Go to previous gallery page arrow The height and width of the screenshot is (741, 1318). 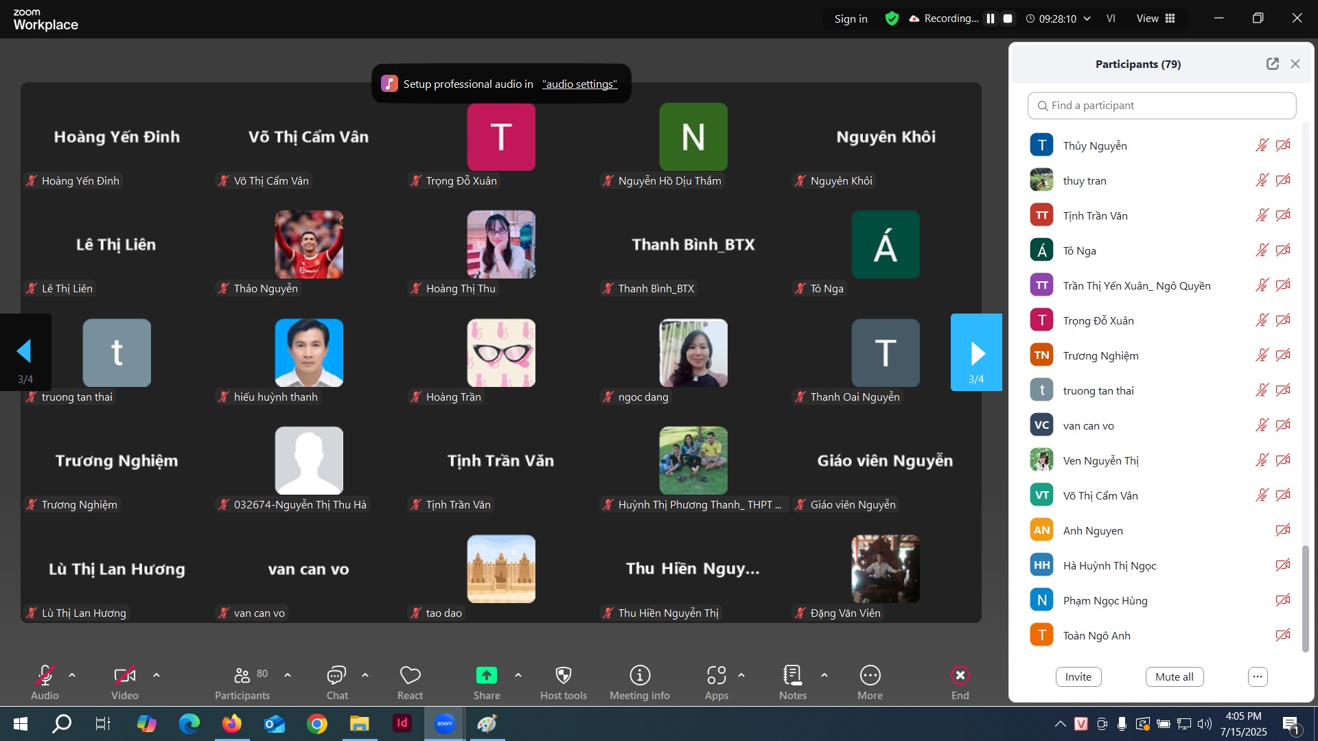click(25, 353)
